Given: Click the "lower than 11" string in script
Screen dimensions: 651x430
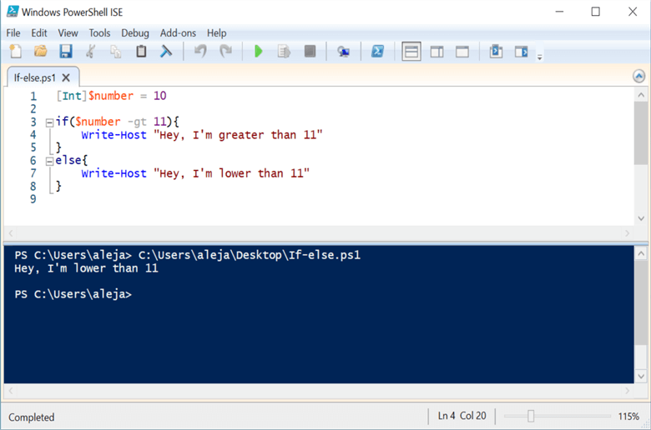Looking at the screenshot, I should [x=232, y=173].
